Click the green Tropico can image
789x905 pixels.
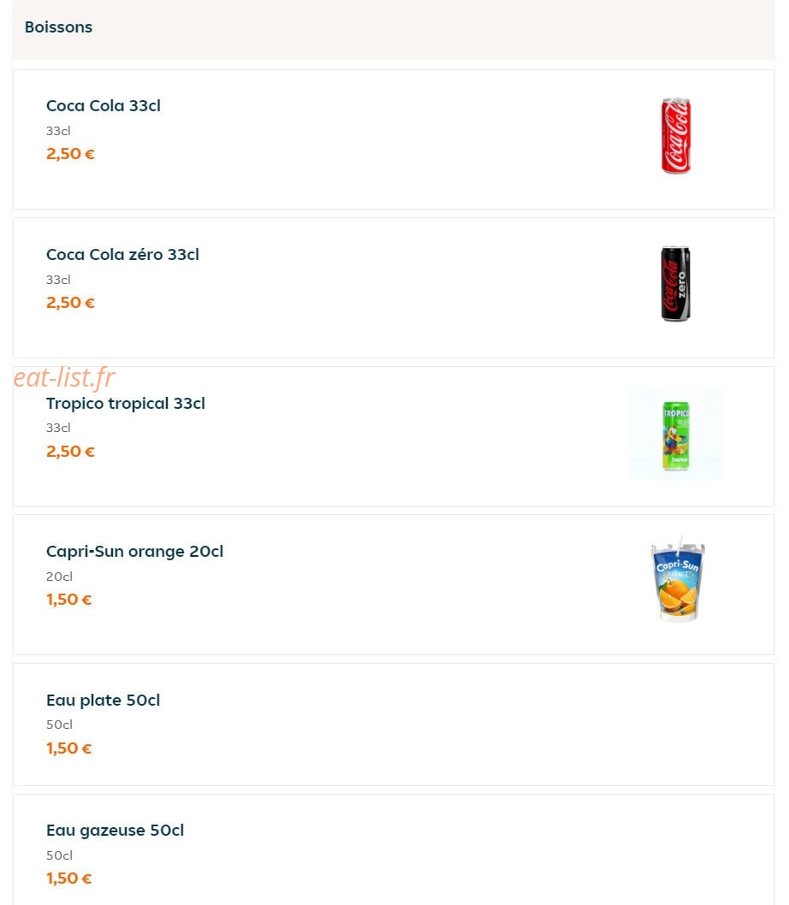tap(676, 434)
